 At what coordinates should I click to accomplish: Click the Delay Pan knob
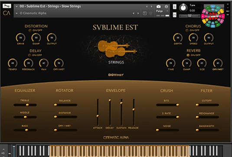click(44, 63)
